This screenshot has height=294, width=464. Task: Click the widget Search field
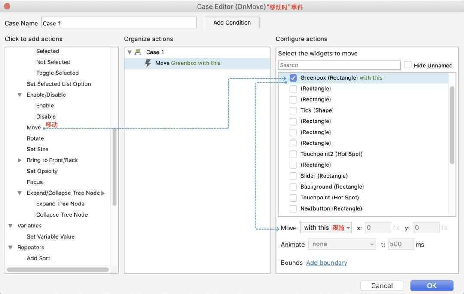(x=339, y=65)
